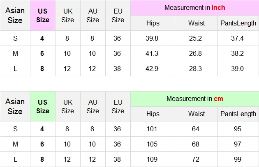Click Waist value 68 in cm table
This screenshot has height=167, width=259.
click(195, 144)
